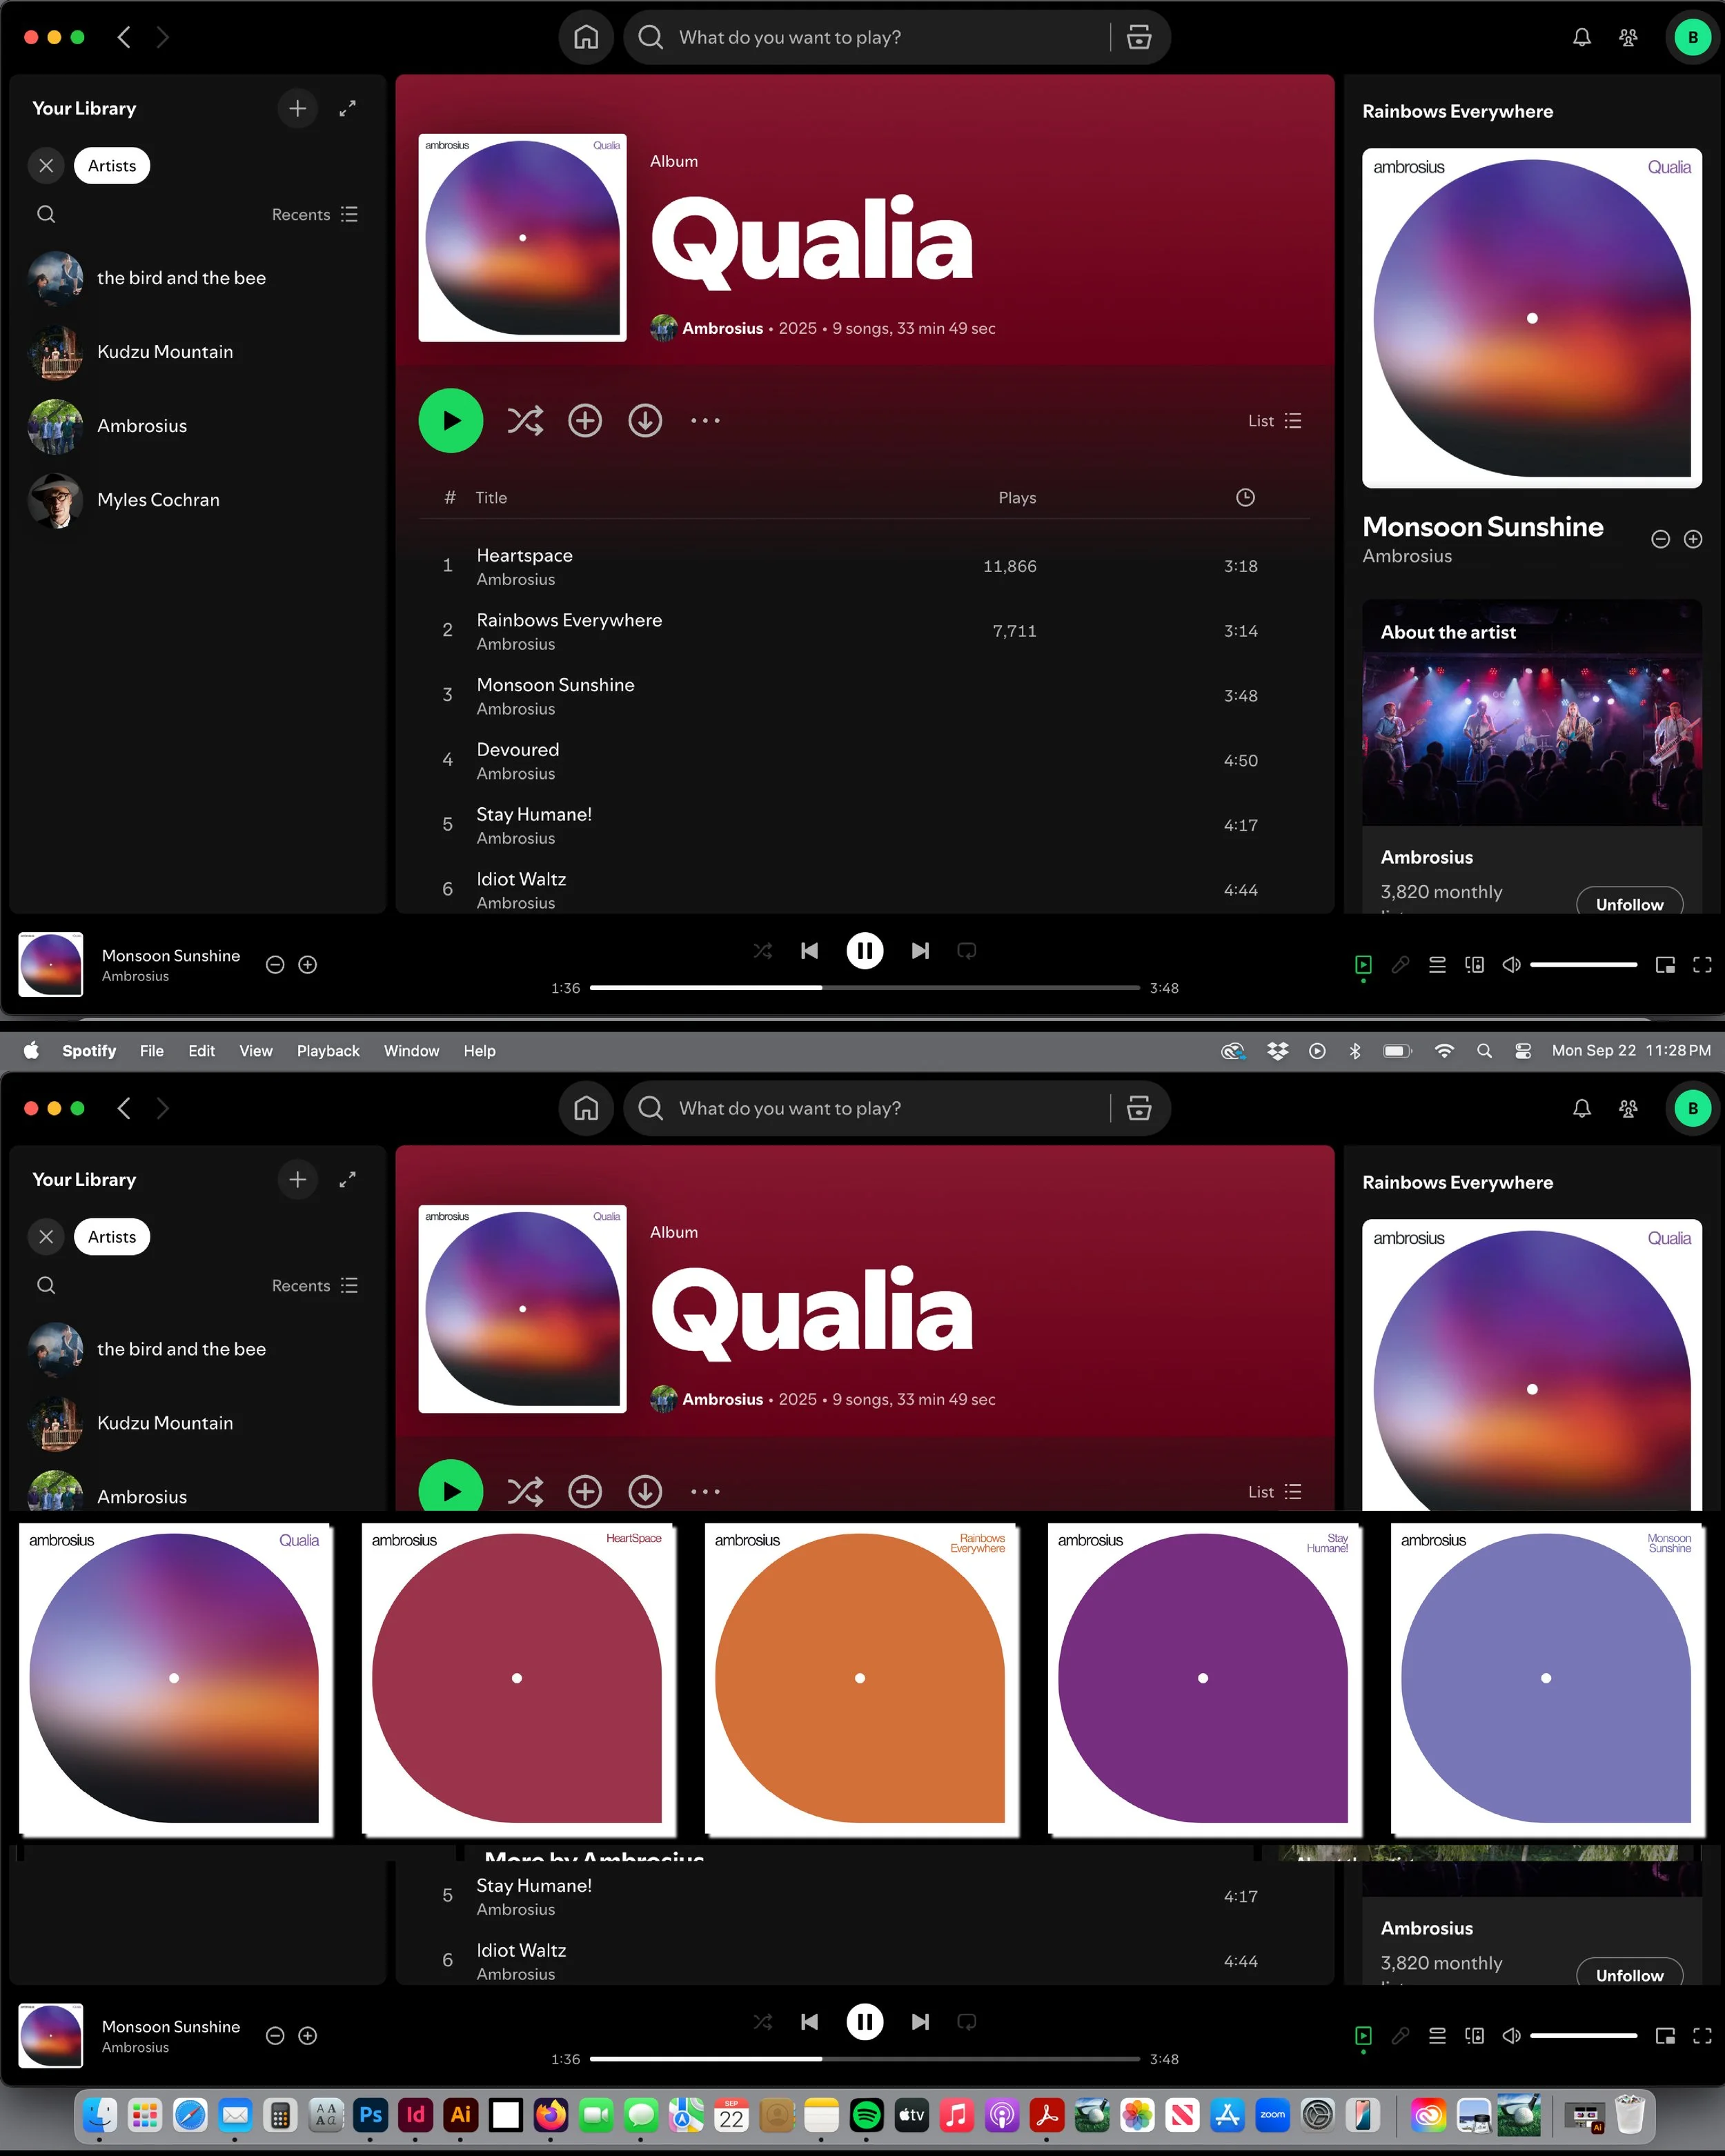Download Qualia album in upper window
1725x2156 pixels.
pos(645,421)
